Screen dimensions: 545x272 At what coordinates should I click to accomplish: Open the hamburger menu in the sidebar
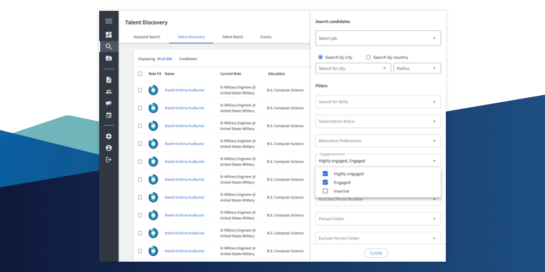(x=108, y=21)
